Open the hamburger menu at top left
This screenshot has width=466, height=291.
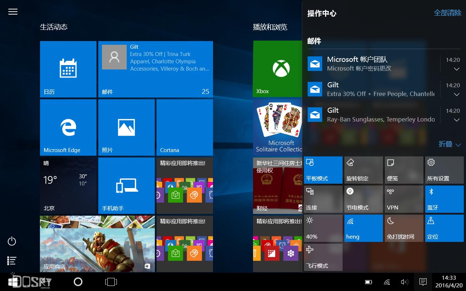tap(13, 12)
